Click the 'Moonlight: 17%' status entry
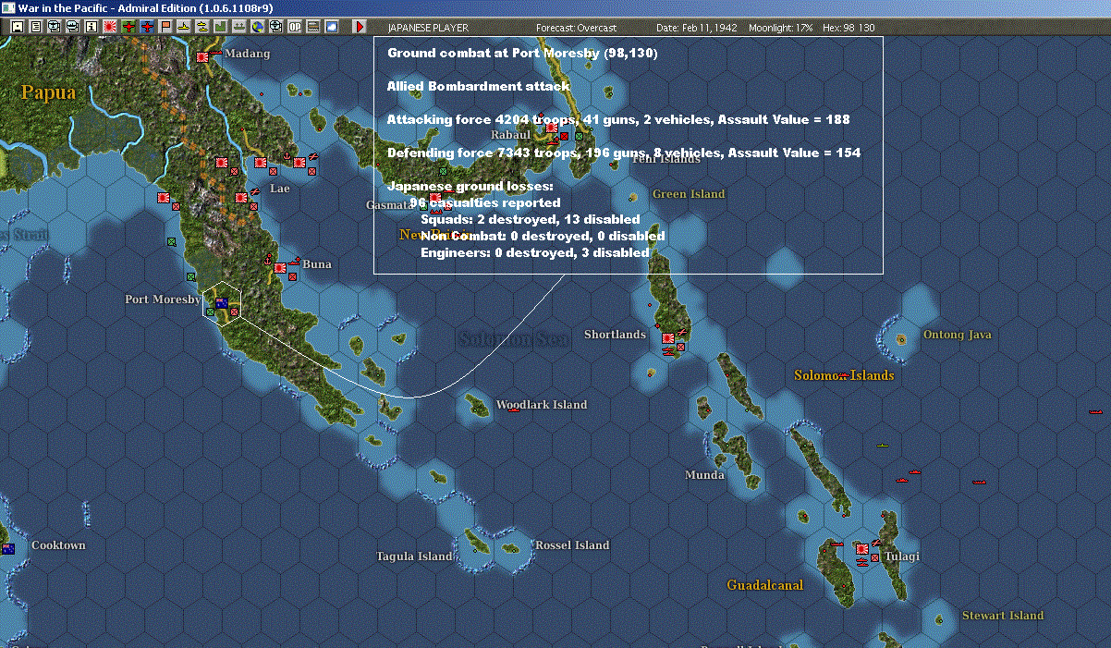Image resolution: width=1111 pixels, height=648 pixels. 781,28
